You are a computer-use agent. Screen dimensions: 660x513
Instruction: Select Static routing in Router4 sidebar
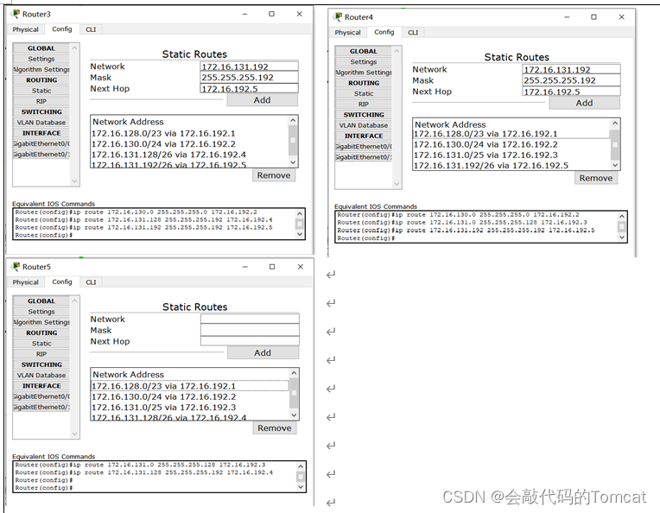(364, 93)
